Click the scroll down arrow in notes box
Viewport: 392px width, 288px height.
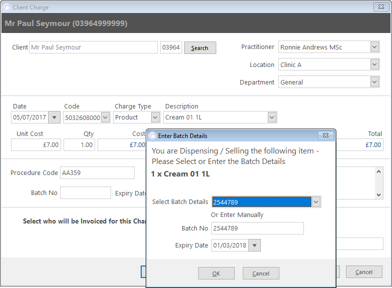tap(379, 195)
